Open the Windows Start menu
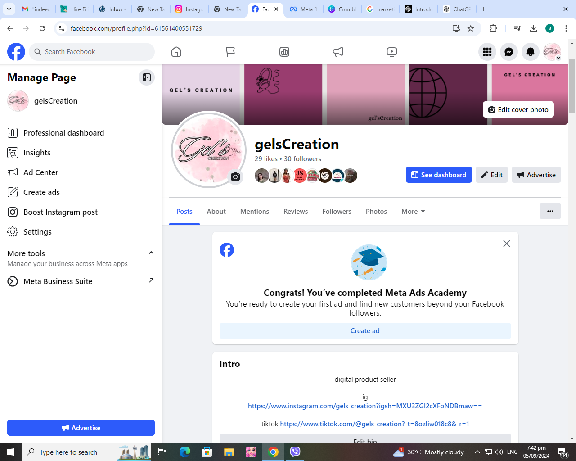This screenshot has width=576, height=461. click(x=11, y=452)
